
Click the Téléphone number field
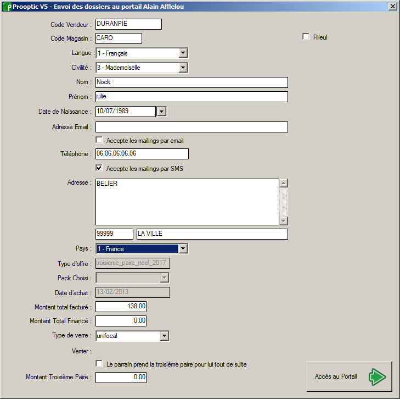142,154
